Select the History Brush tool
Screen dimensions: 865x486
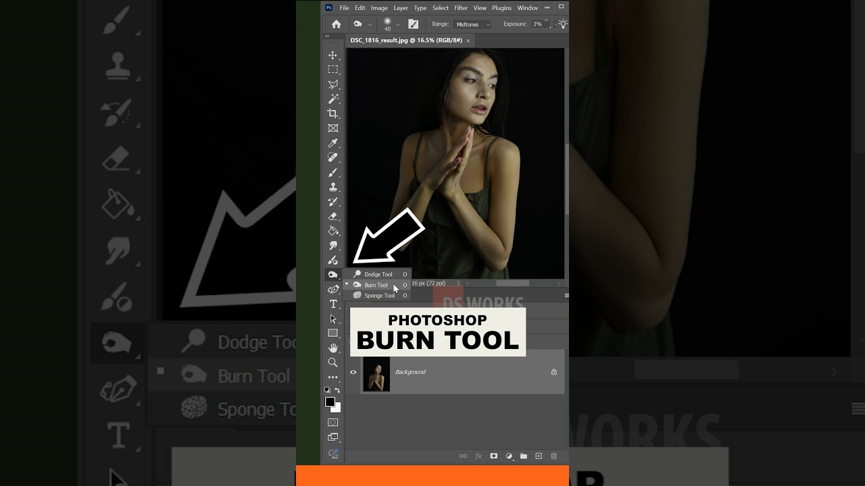point(332,201)
